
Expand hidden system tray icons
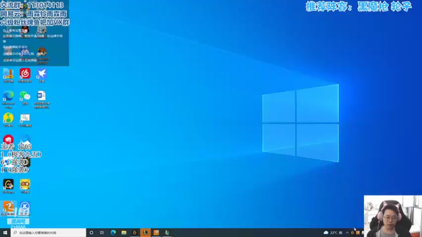347,233
